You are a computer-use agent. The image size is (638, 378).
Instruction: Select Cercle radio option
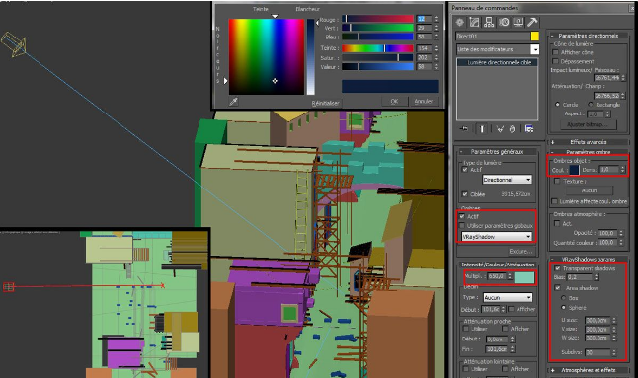tap(557, 105)
